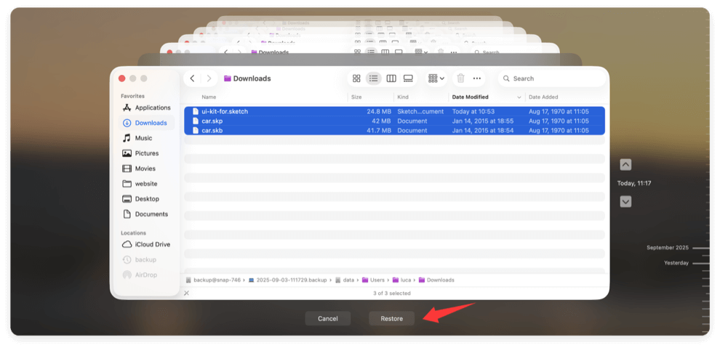Open the website folder in sidebar
720x348 pixels.
click(x=146, y=183)
